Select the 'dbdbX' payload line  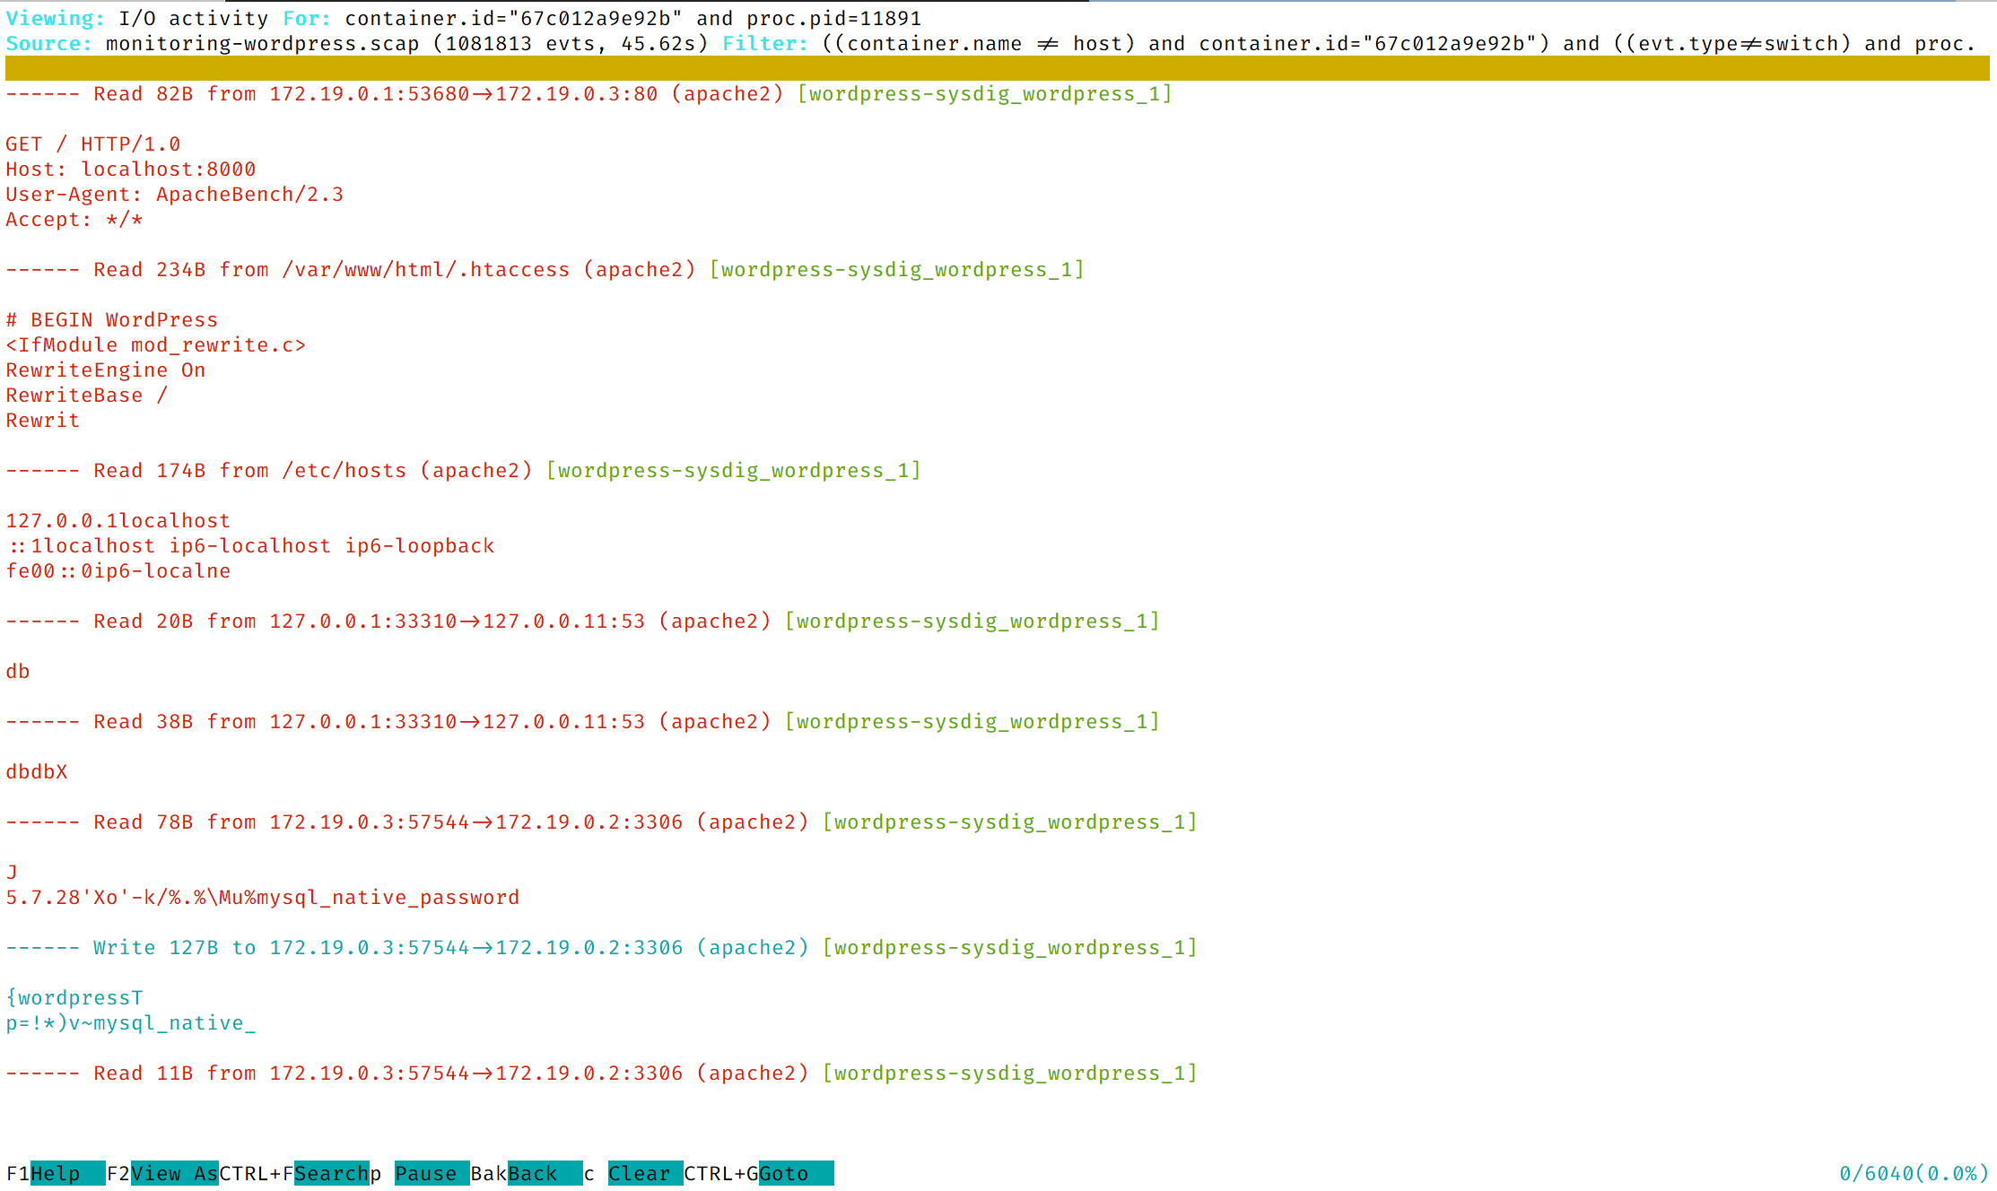(x=37, y=771)
